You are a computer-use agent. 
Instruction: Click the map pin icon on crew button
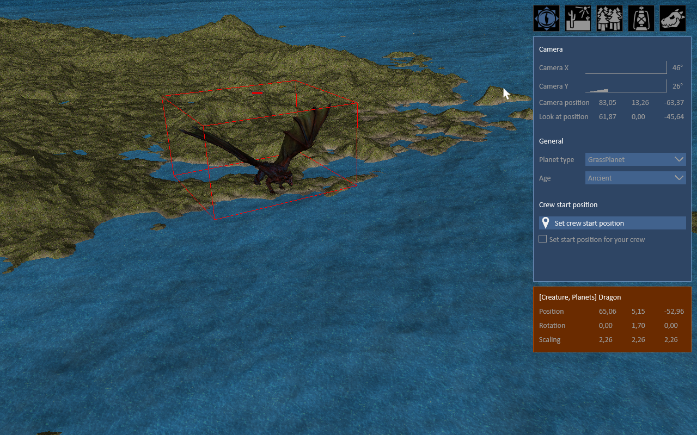tap(546, 223)
